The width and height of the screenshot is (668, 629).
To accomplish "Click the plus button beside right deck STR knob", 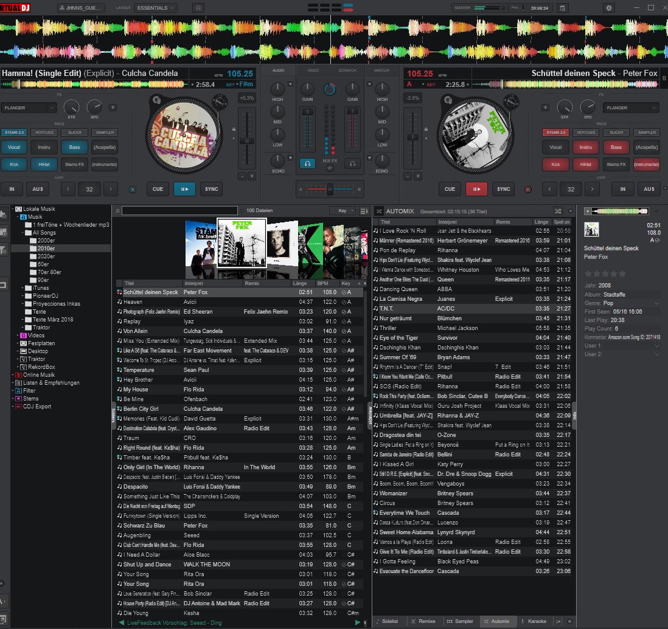I will pyautogui.click(x=545, y=108).
